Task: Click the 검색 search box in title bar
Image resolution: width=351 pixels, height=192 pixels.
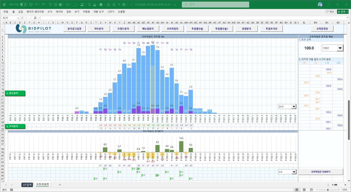Action: [x=216, y=4]
